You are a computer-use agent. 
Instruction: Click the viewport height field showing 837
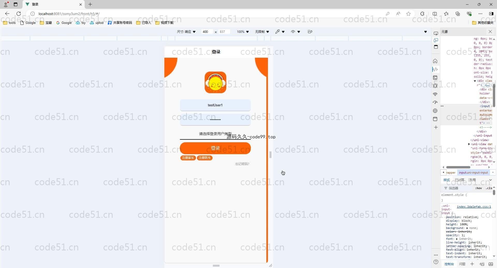[224, 32]
